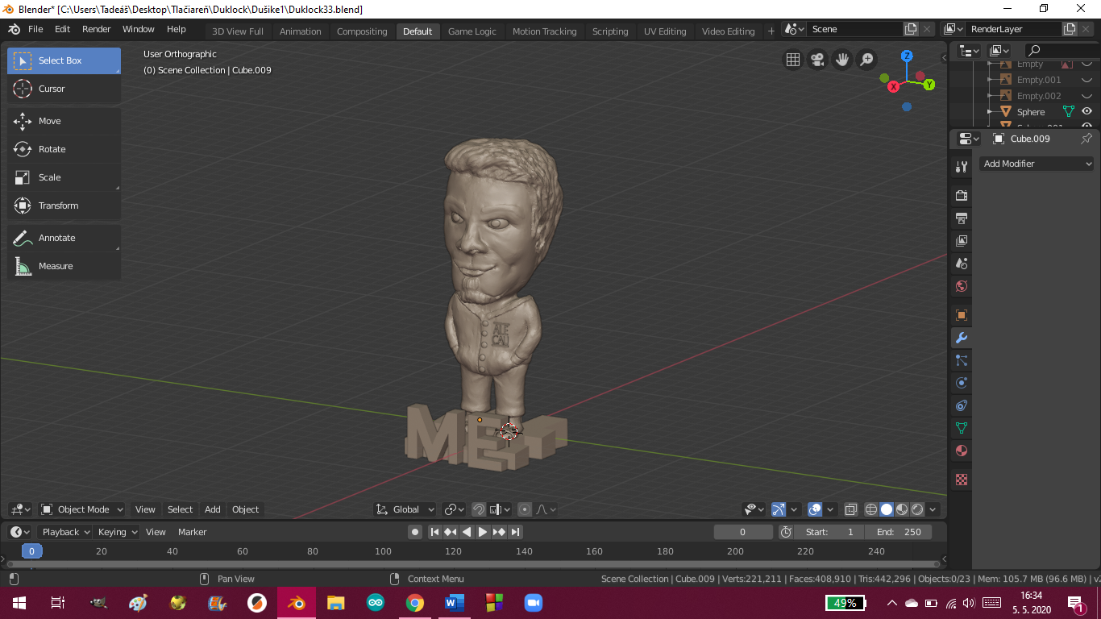Open the Object Data mesh properties tab
1101x619 pixels.
pyautogui.click(x=961, y=428)
